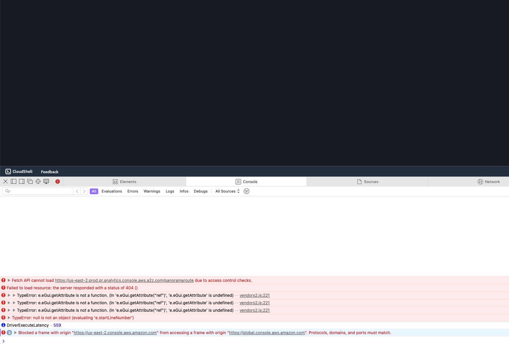Click the red error count indicator

[57, 181]
